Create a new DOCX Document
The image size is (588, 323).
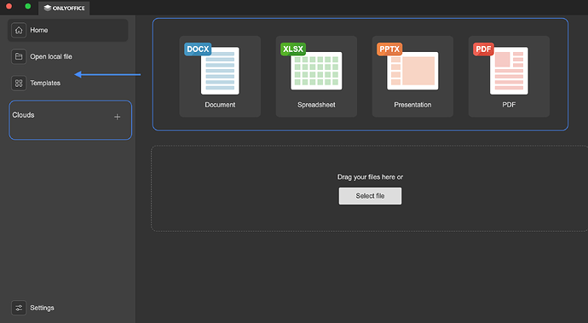click(x=220, y=77)
